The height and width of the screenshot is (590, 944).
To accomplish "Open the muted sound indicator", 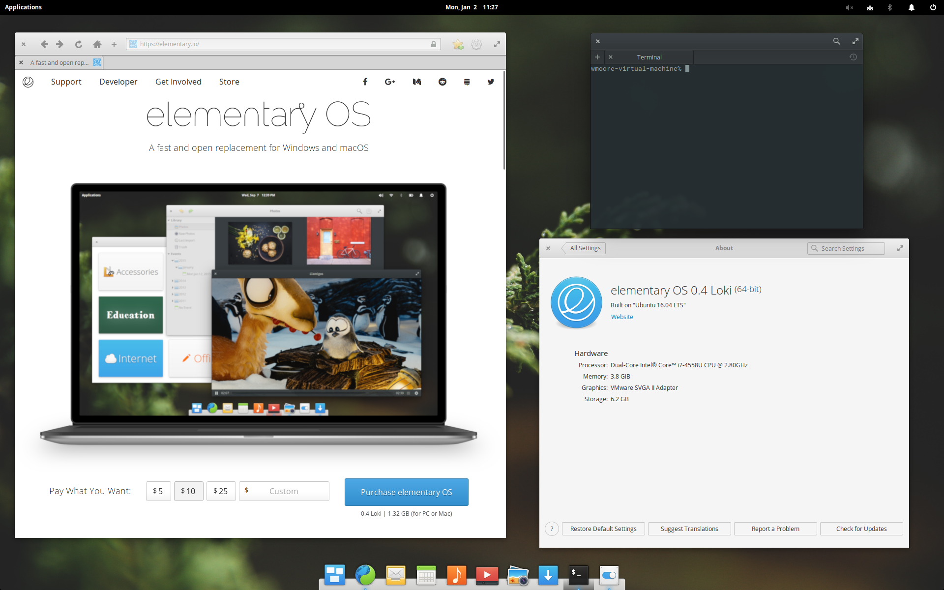I will 849,7.
